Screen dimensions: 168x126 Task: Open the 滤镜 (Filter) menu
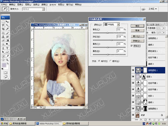click(x=44, y=5)
